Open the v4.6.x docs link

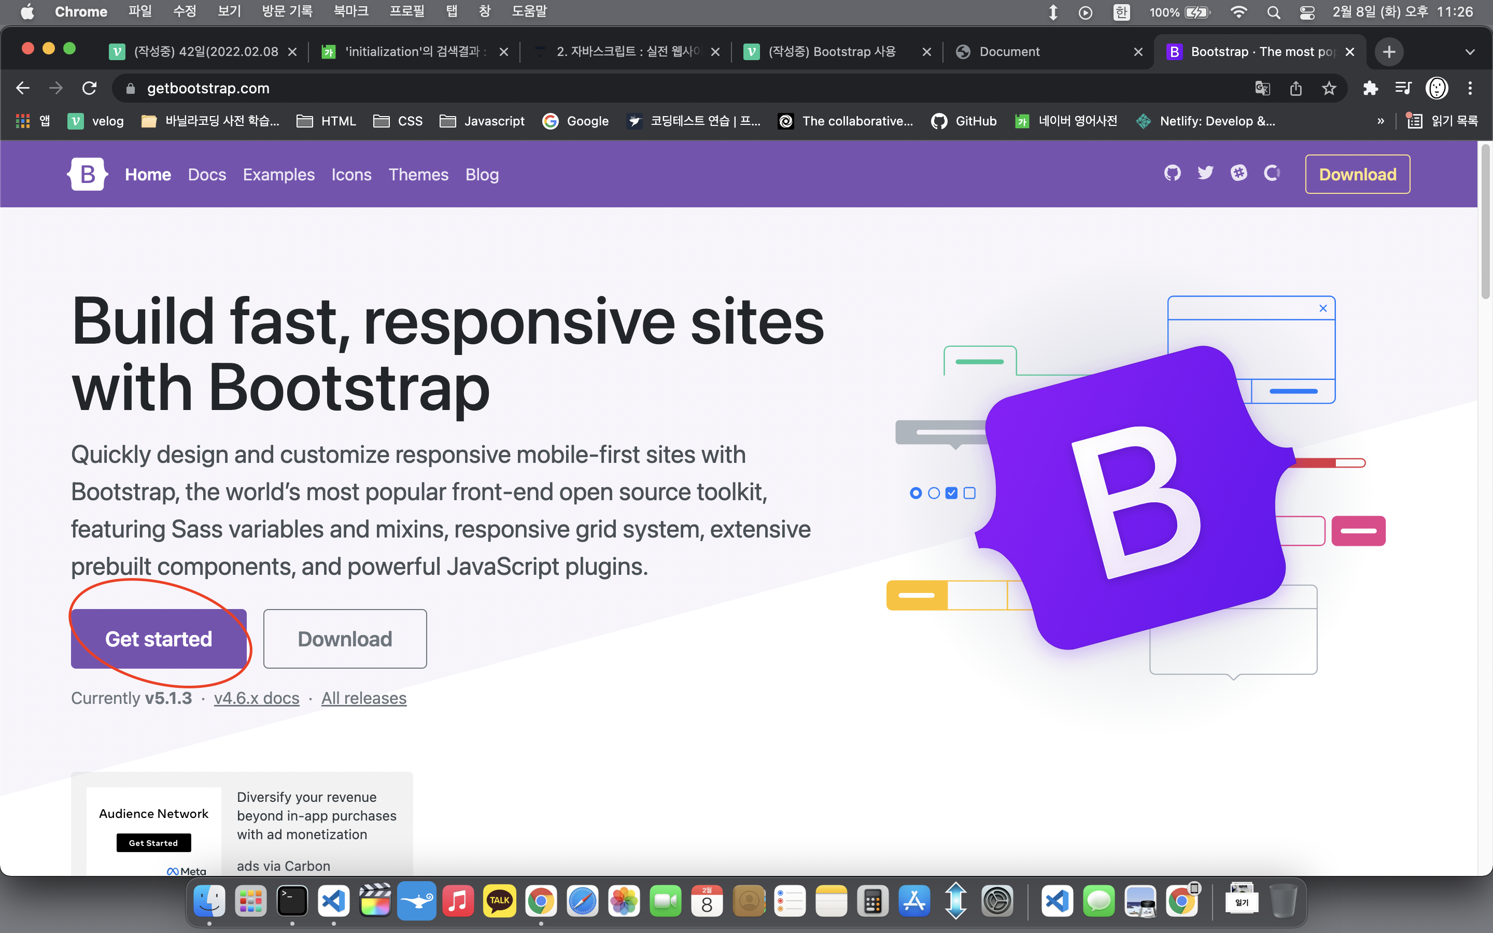click(x=257, y=698)
